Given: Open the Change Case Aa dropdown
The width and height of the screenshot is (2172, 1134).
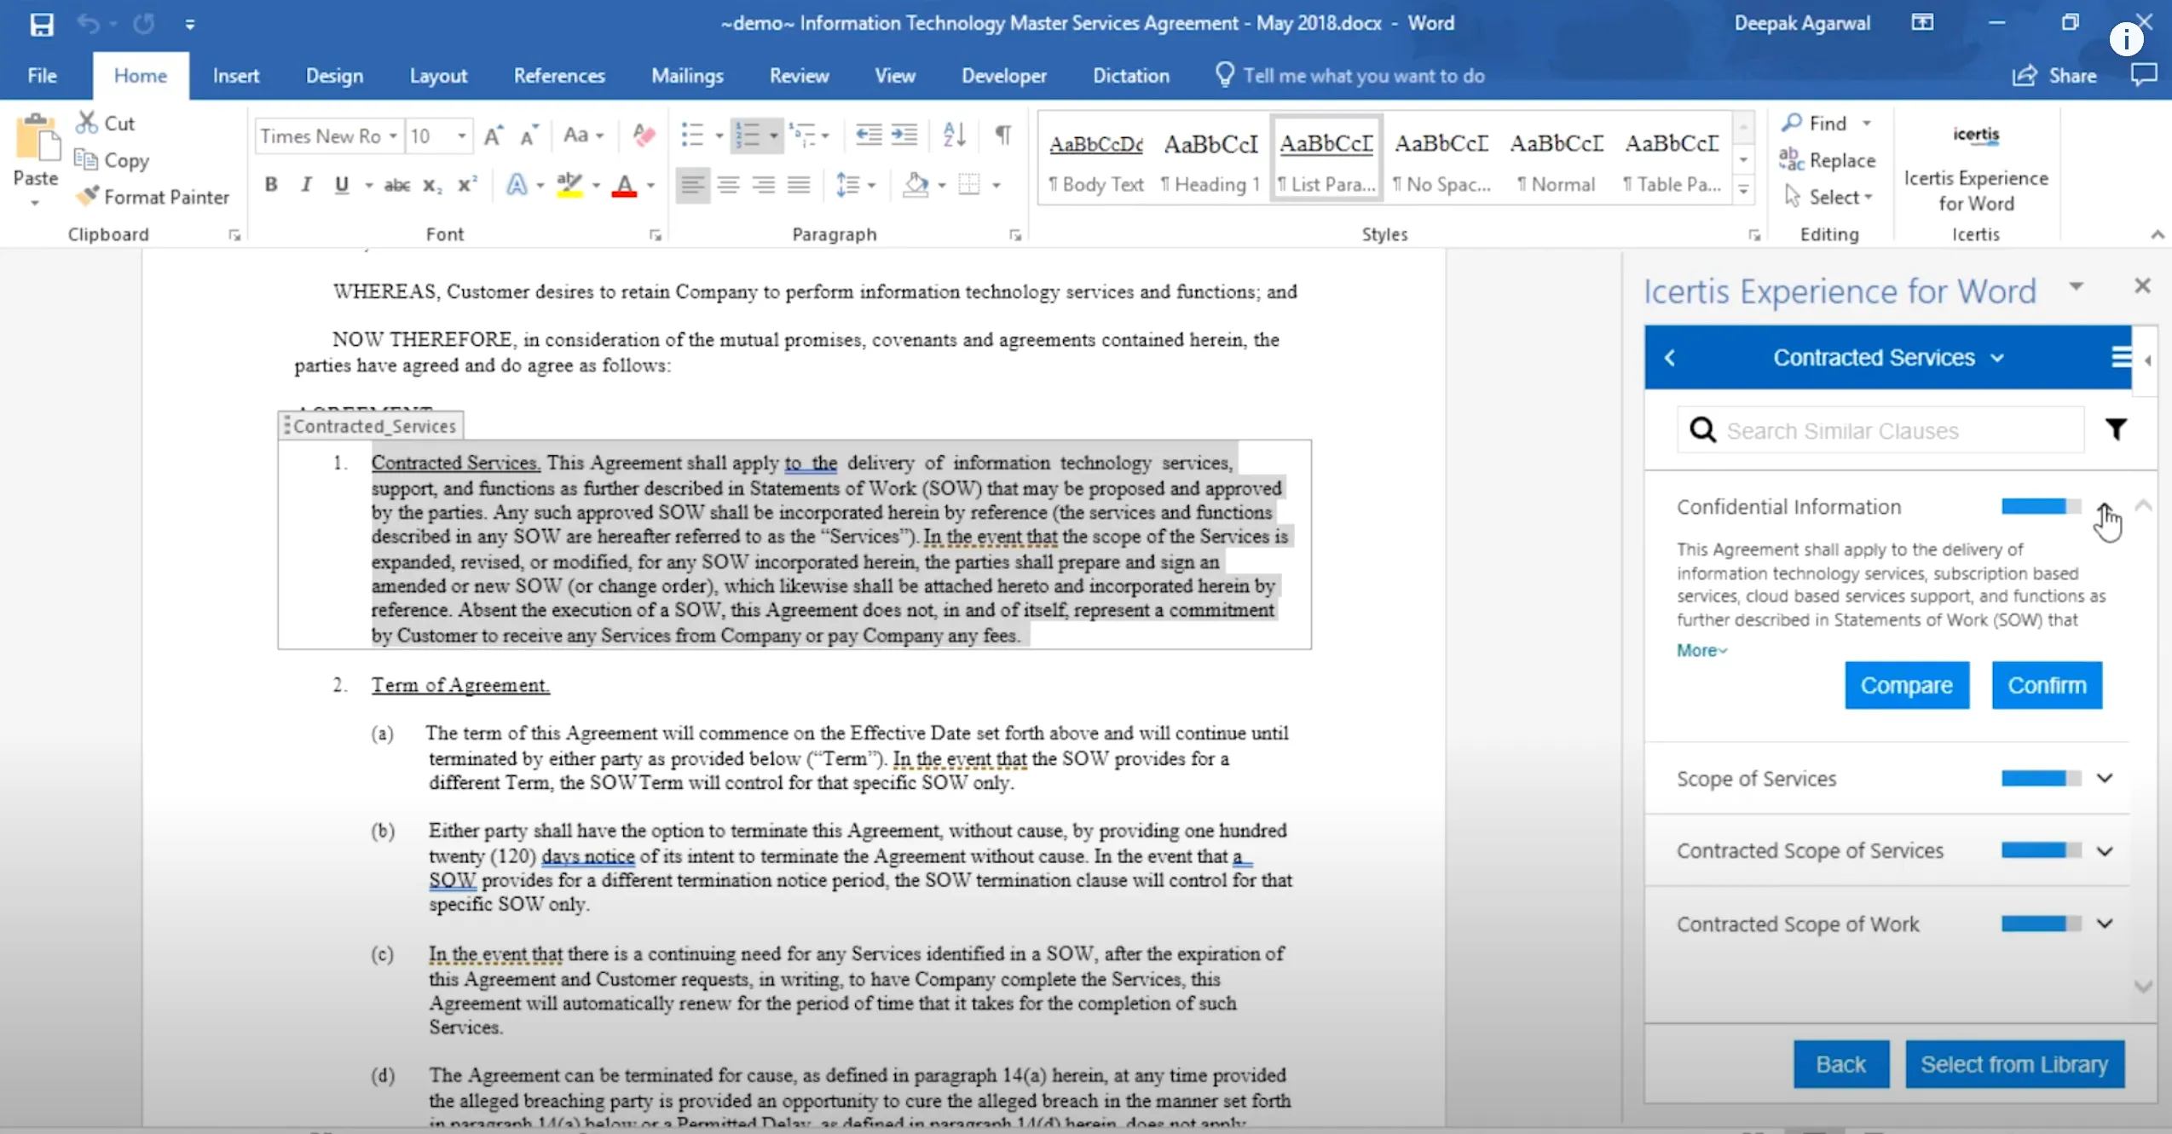Looking at the screenshot, I should point(583,135).
